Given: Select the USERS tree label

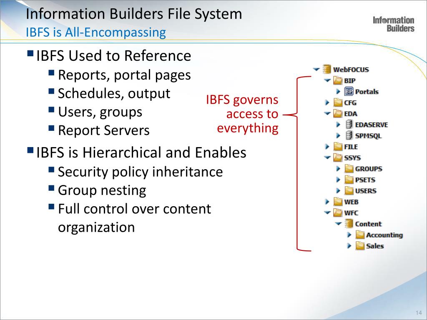Looking at the screenshot, I should click(x=366, y=191).
